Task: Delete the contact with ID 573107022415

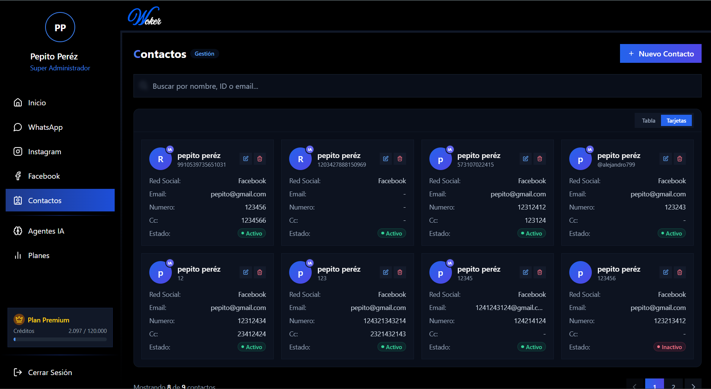Action: coord(540,159)
